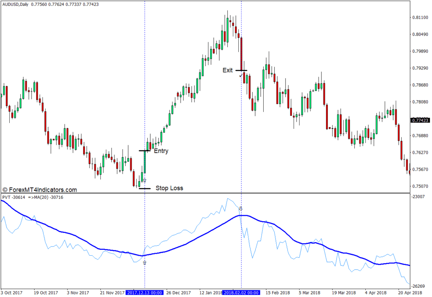The height and width of the screenshot is (297, 432).
Task: Open the ForexMT4Indicators.com watermark link
Action: [40, 190]
